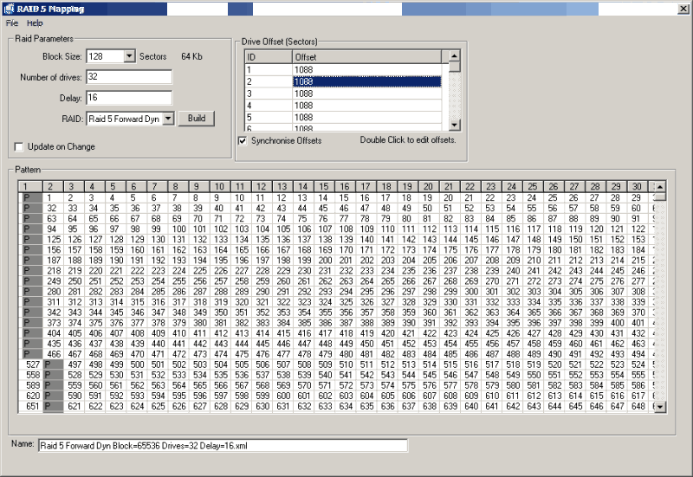Click scroll-down arrow of the Pattern grid
Viewport: 693px width, 477px height.
pos(660,406)
